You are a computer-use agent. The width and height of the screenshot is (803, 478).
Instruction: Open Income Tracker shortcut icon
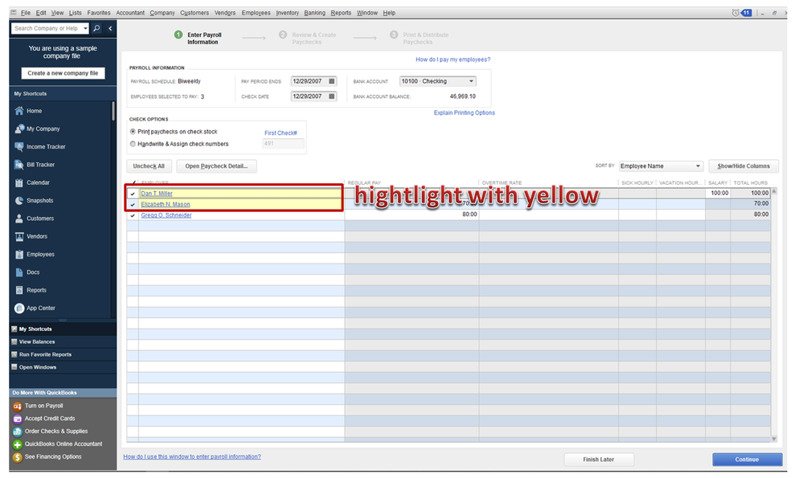[x=19, y=146]
